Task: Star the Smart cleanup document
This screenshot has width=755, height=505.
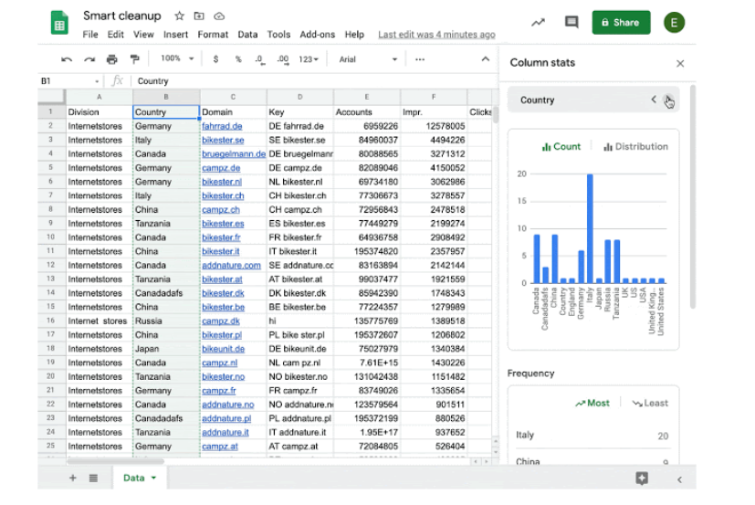Action: click(179, 16)
